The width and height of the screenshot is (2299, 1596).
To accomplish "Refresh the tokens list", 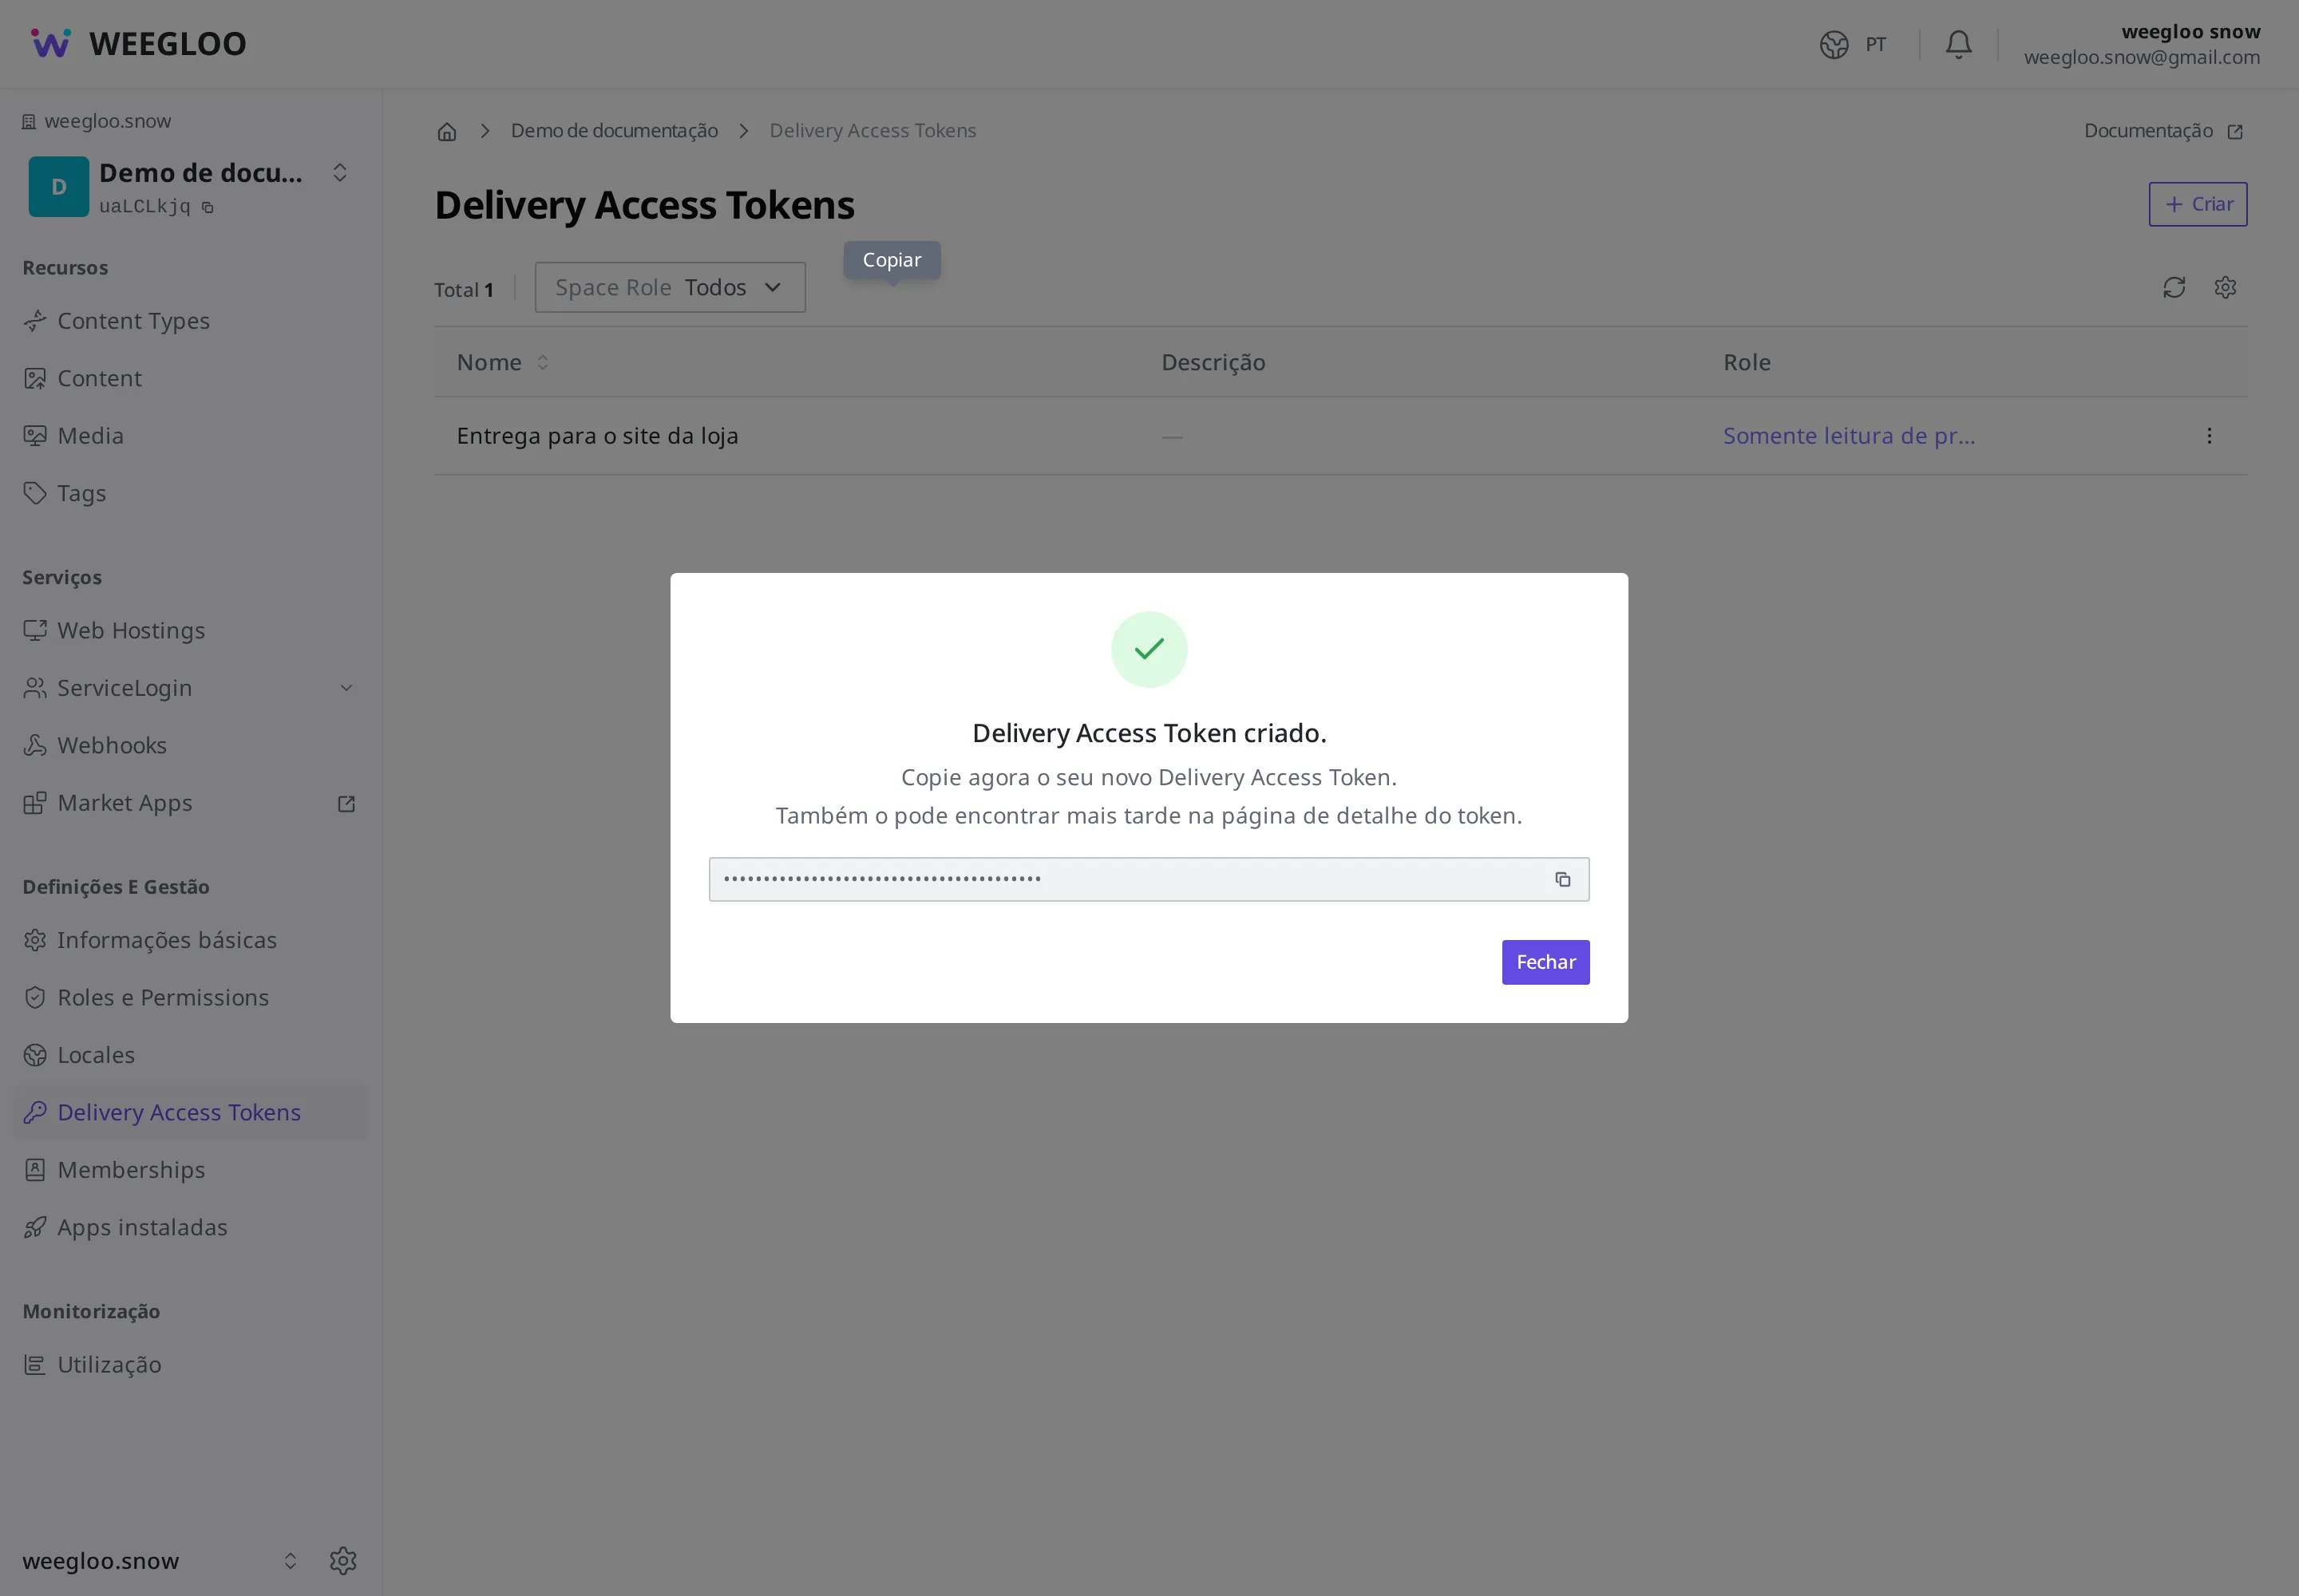I will click(2173, 287).
